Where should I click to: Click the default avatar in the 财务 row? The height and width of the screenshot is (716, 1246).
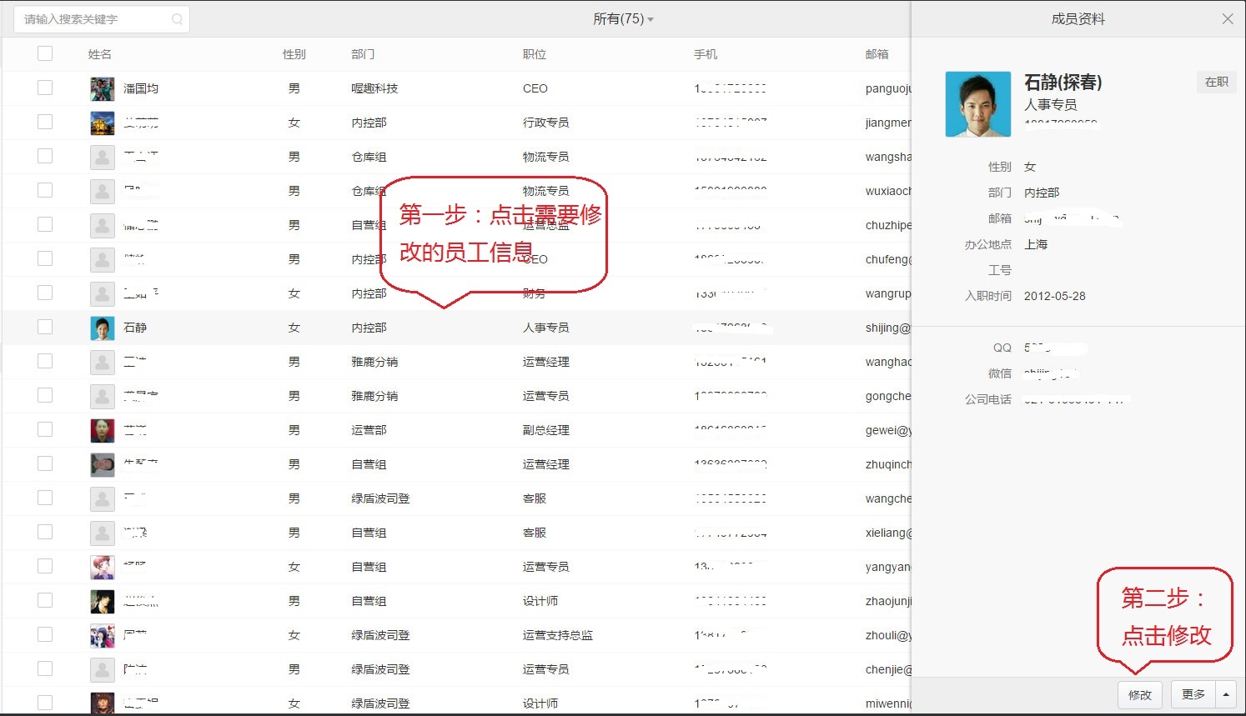[x=102, y=293]
